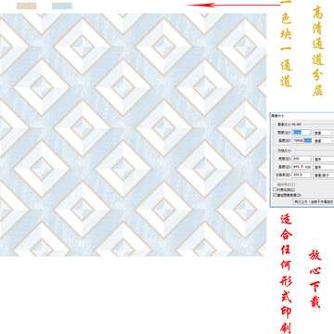334x334 pixels.
Task: Click the pixel width input field
Action: [302, 133]
